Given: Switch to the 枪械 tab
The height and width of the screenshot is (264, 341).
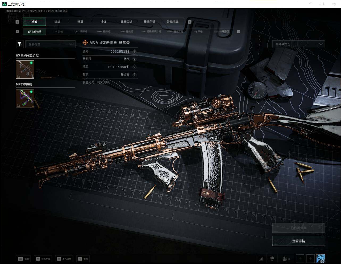Looking at the screenshot, I should (x=34, y=22).
